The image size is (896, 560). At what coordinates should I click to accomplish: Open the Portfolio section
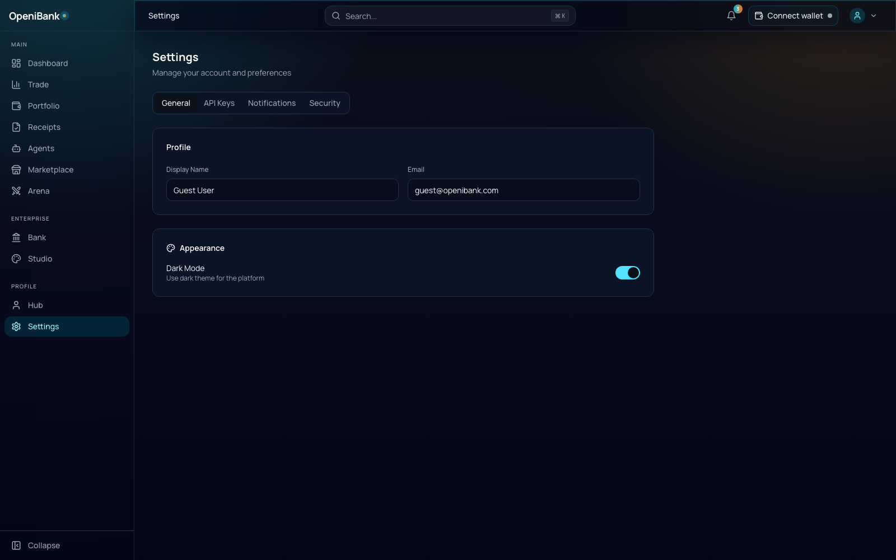click(x=44, y=106)
